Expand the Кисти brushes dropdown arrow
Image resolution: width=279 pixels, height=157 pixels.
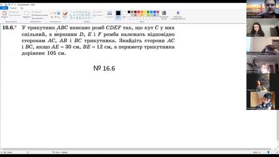click(65, 18)
